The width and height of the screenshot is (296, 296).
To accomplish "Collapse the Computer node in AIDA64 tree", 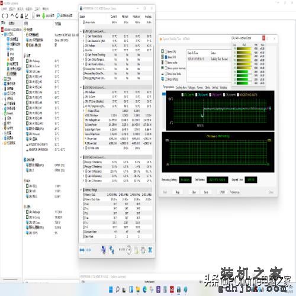I will pos(2,34).
